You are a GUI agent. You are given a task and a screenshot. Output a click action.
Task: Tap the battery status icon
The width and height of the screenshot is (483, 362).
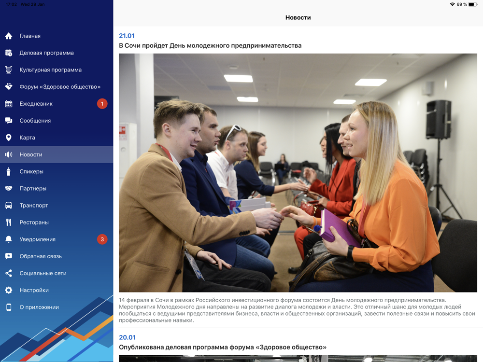[472, 4]
